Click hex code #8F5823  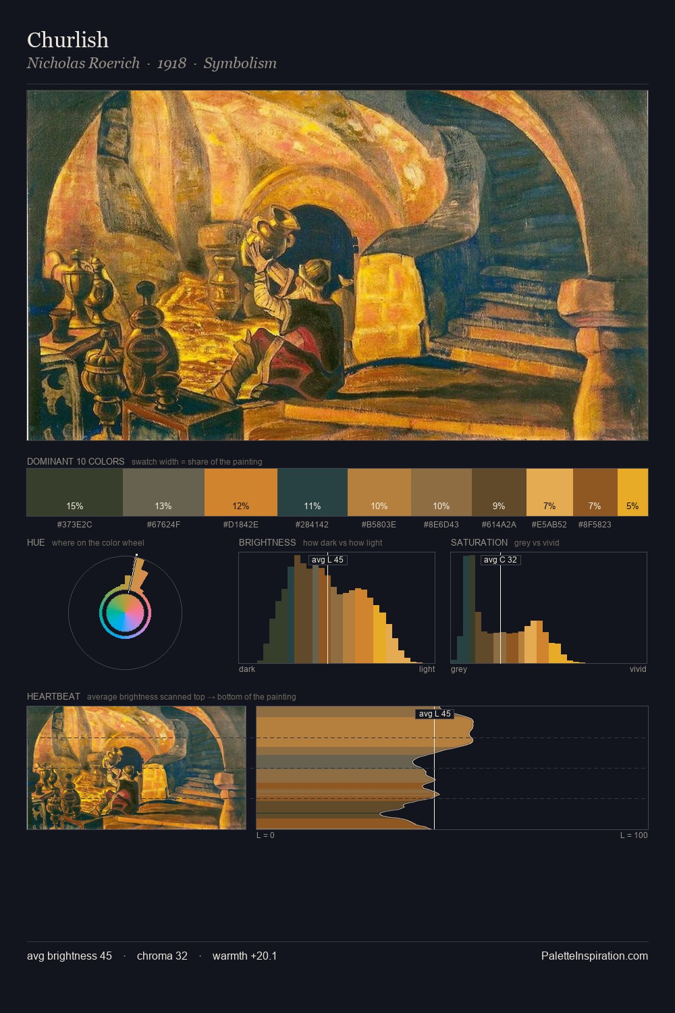point(595,525)
